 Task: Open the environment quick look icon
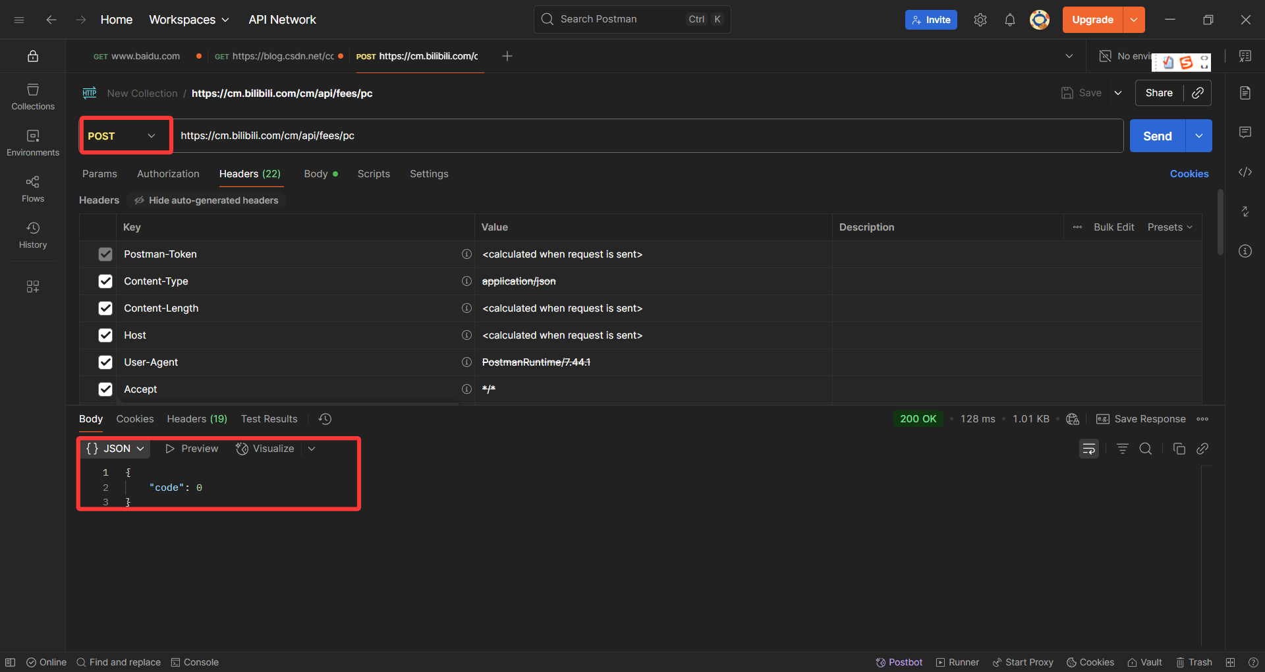tap(1245, 57)
